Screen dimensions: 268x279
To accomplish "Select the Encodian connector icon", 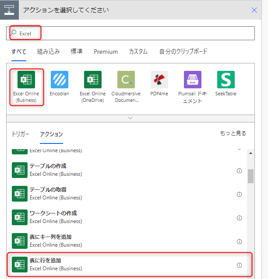I will pos(60,80).
